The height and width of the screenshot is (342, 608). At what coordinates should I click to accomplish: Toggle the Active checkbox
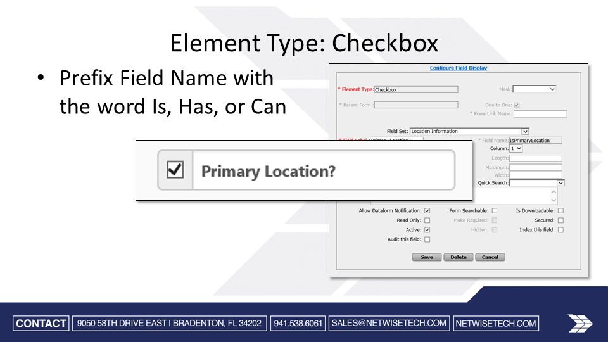(427, 230)
